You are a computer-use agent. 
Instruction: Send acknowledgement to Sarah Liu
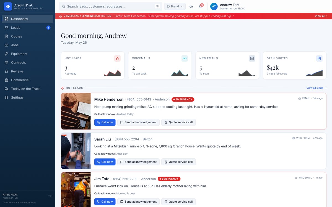[x=138, y=162]
